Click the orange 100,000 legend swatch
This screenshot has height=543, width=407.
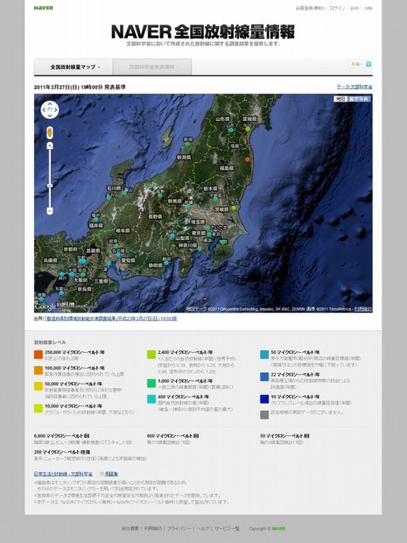click(38, 370)
